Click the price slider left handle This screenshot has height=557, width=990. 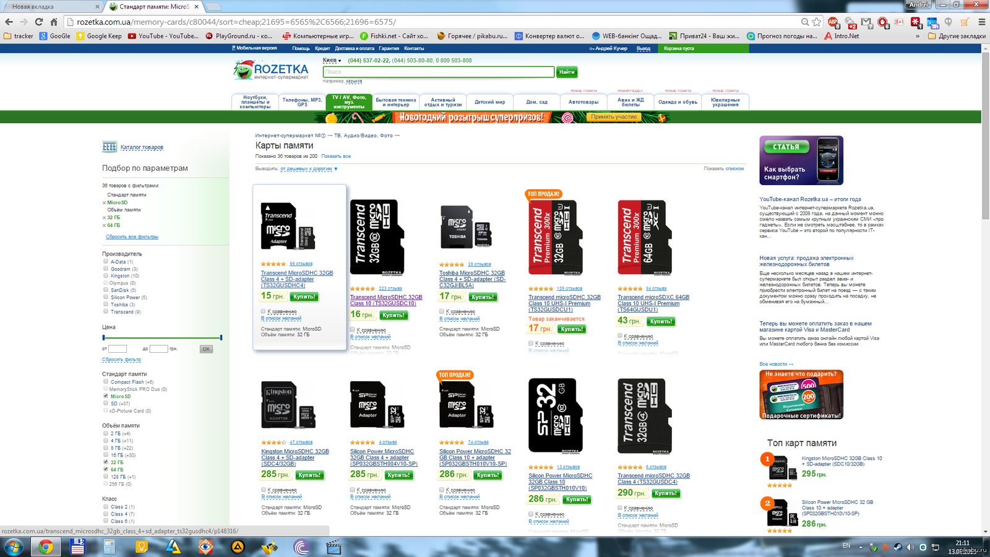pyautogui.click(x=103, y=337)
